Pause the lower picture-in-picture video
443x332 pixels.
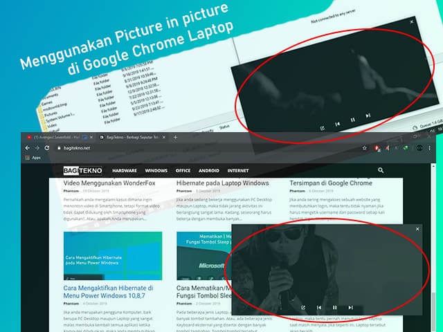pos(334,307)
